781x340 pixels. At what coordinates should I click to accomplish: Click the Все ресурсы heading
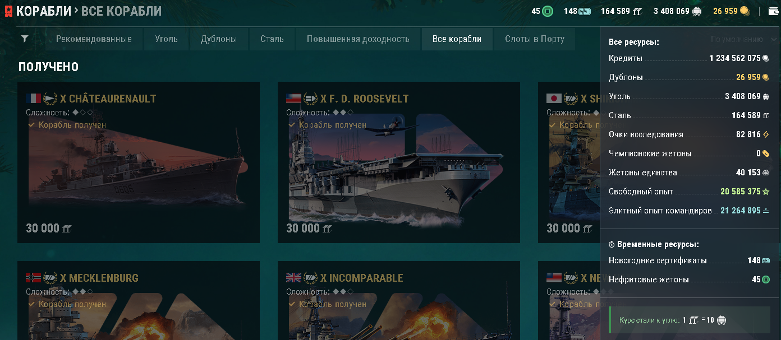634,42
